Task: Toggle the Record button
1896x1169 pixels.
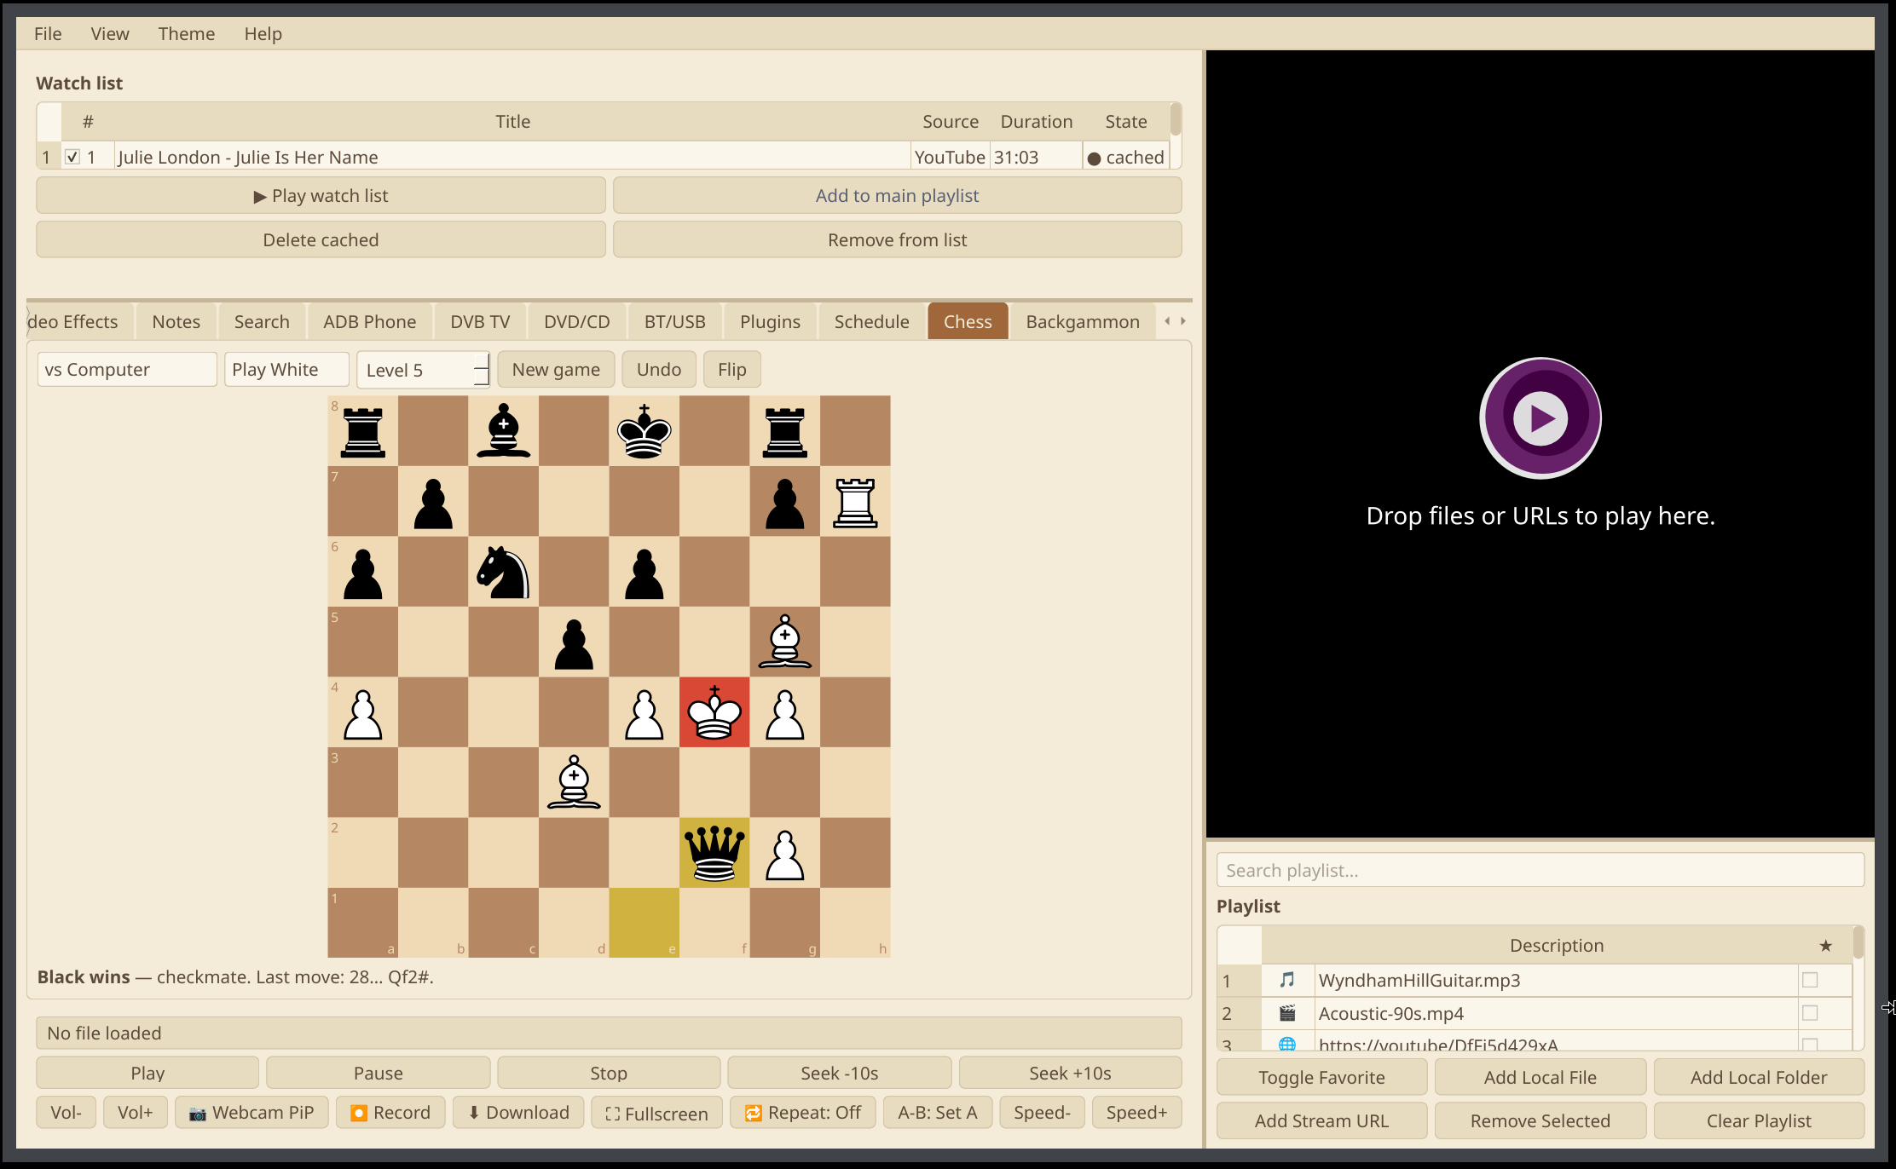Action: (390, 1113)
